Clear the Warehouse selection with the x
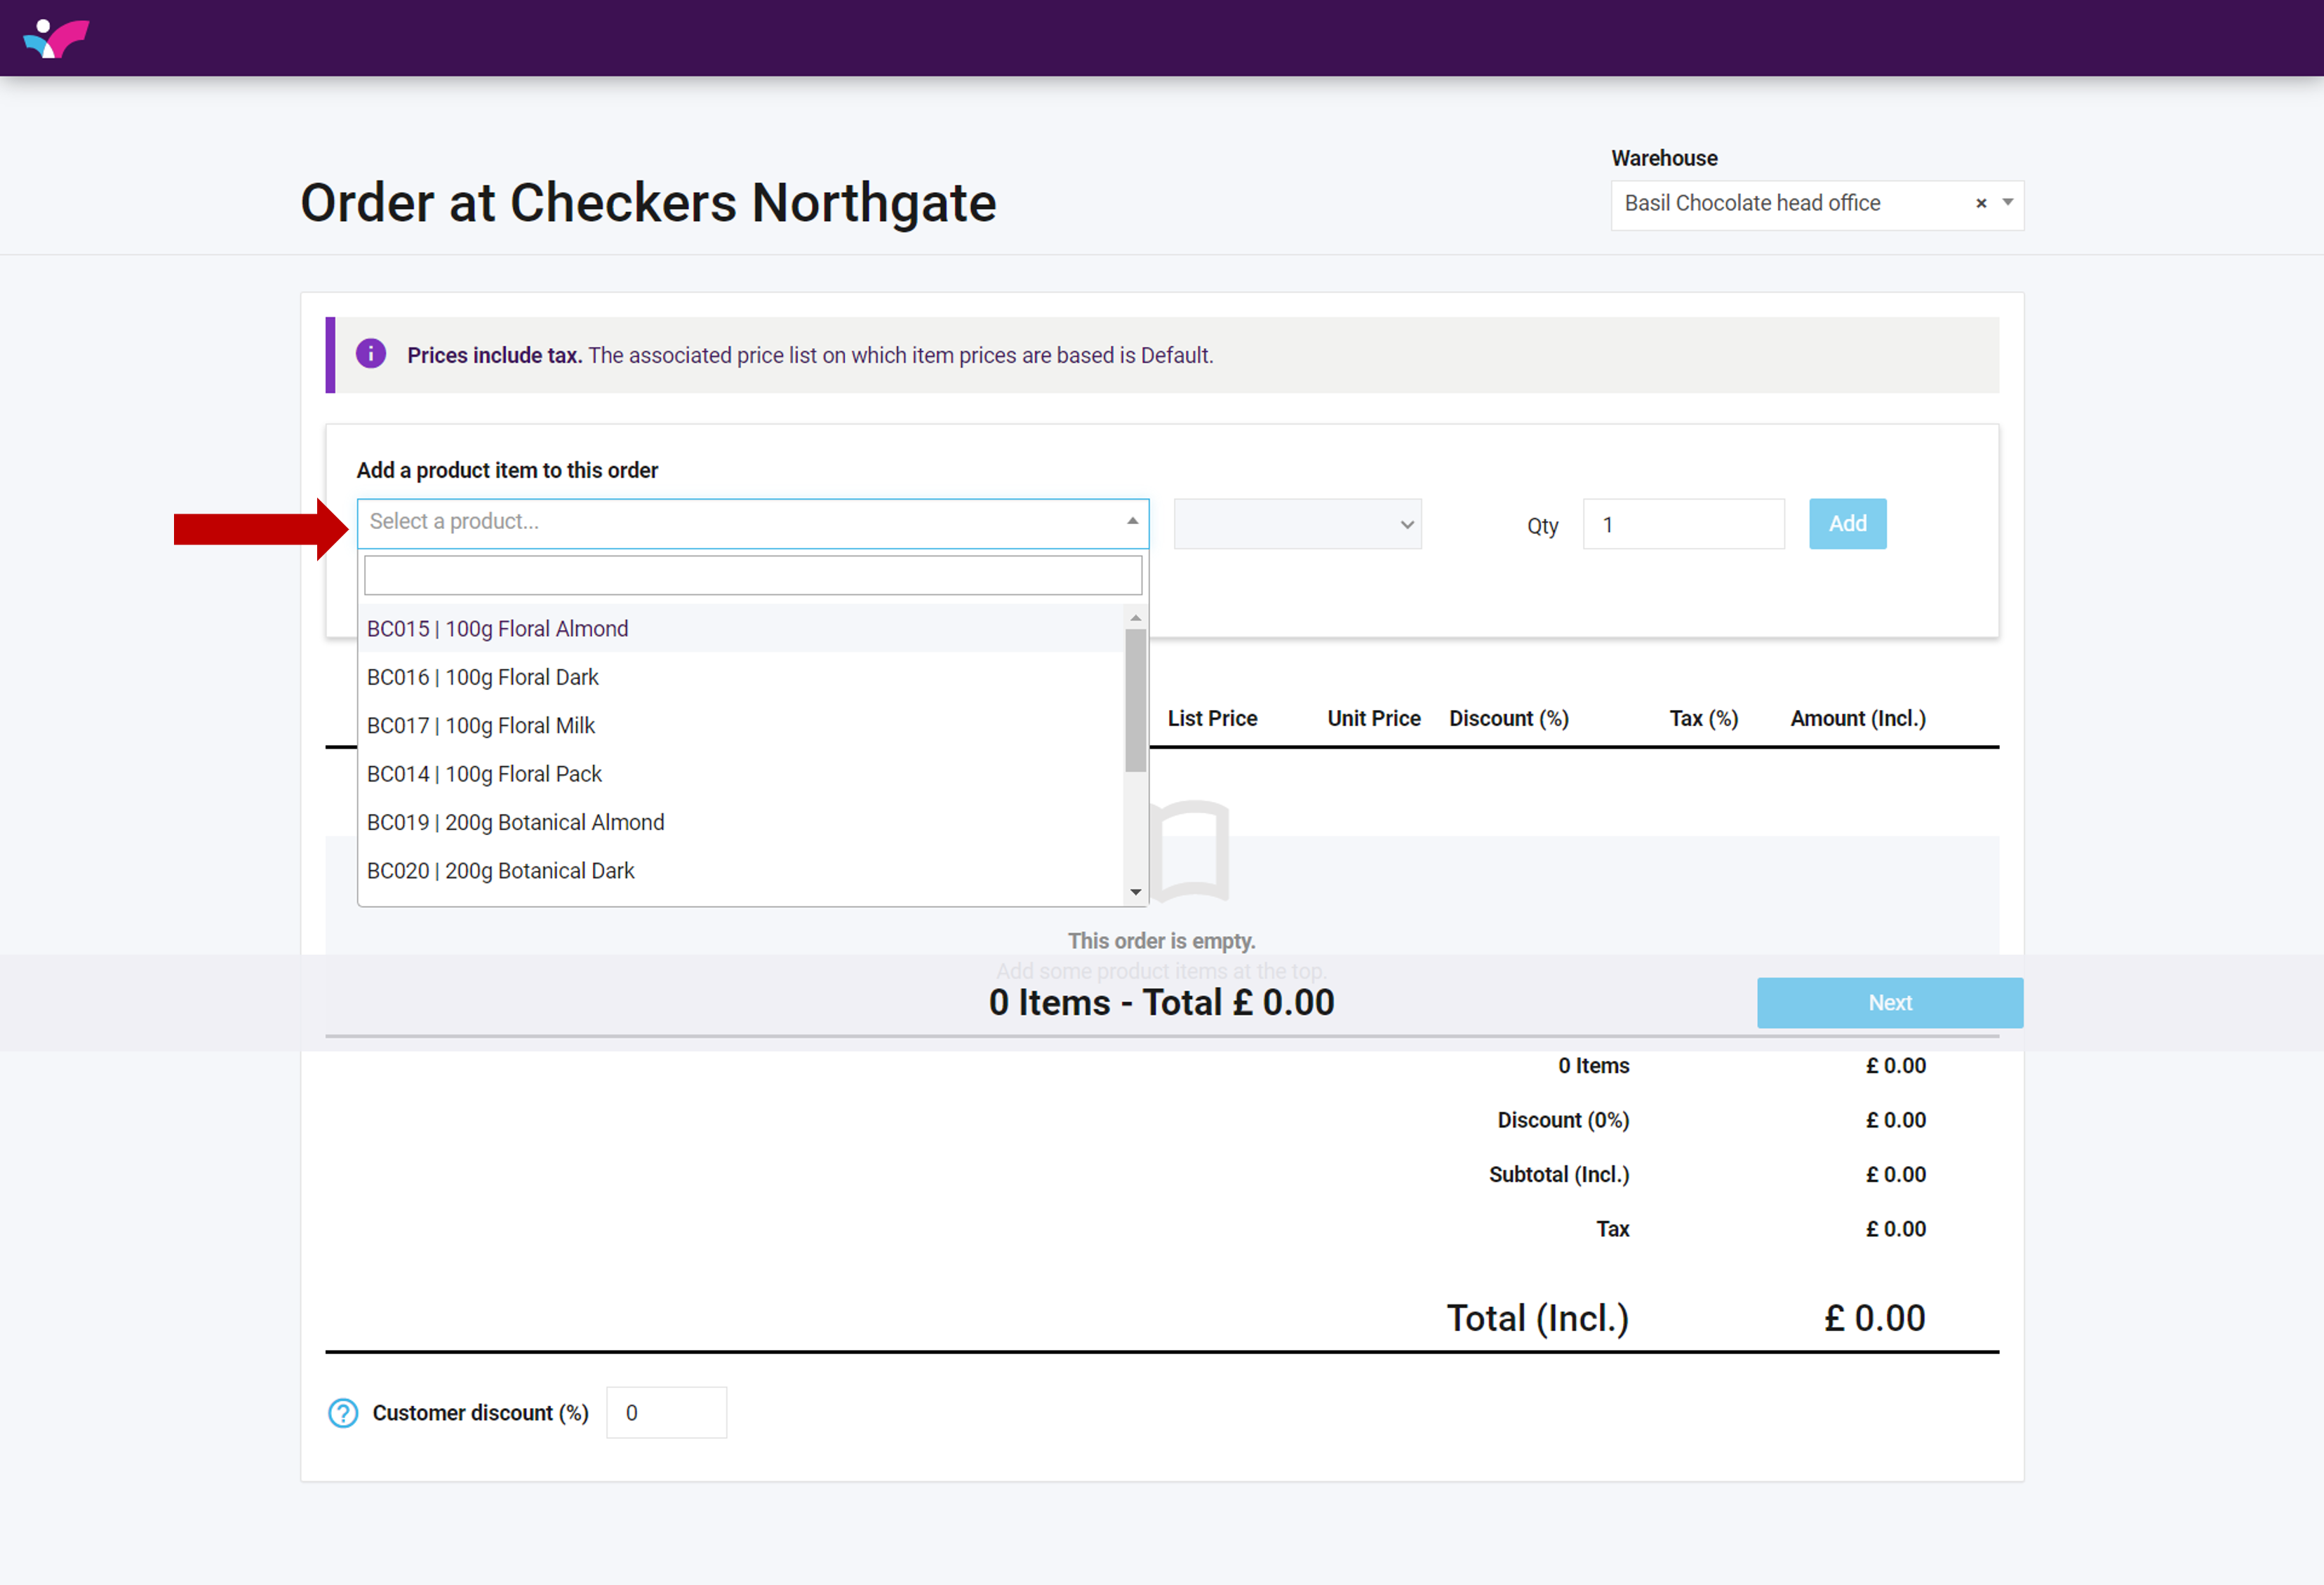The height and width of the screenshot is (1585, 2324). coord(1980,204)
